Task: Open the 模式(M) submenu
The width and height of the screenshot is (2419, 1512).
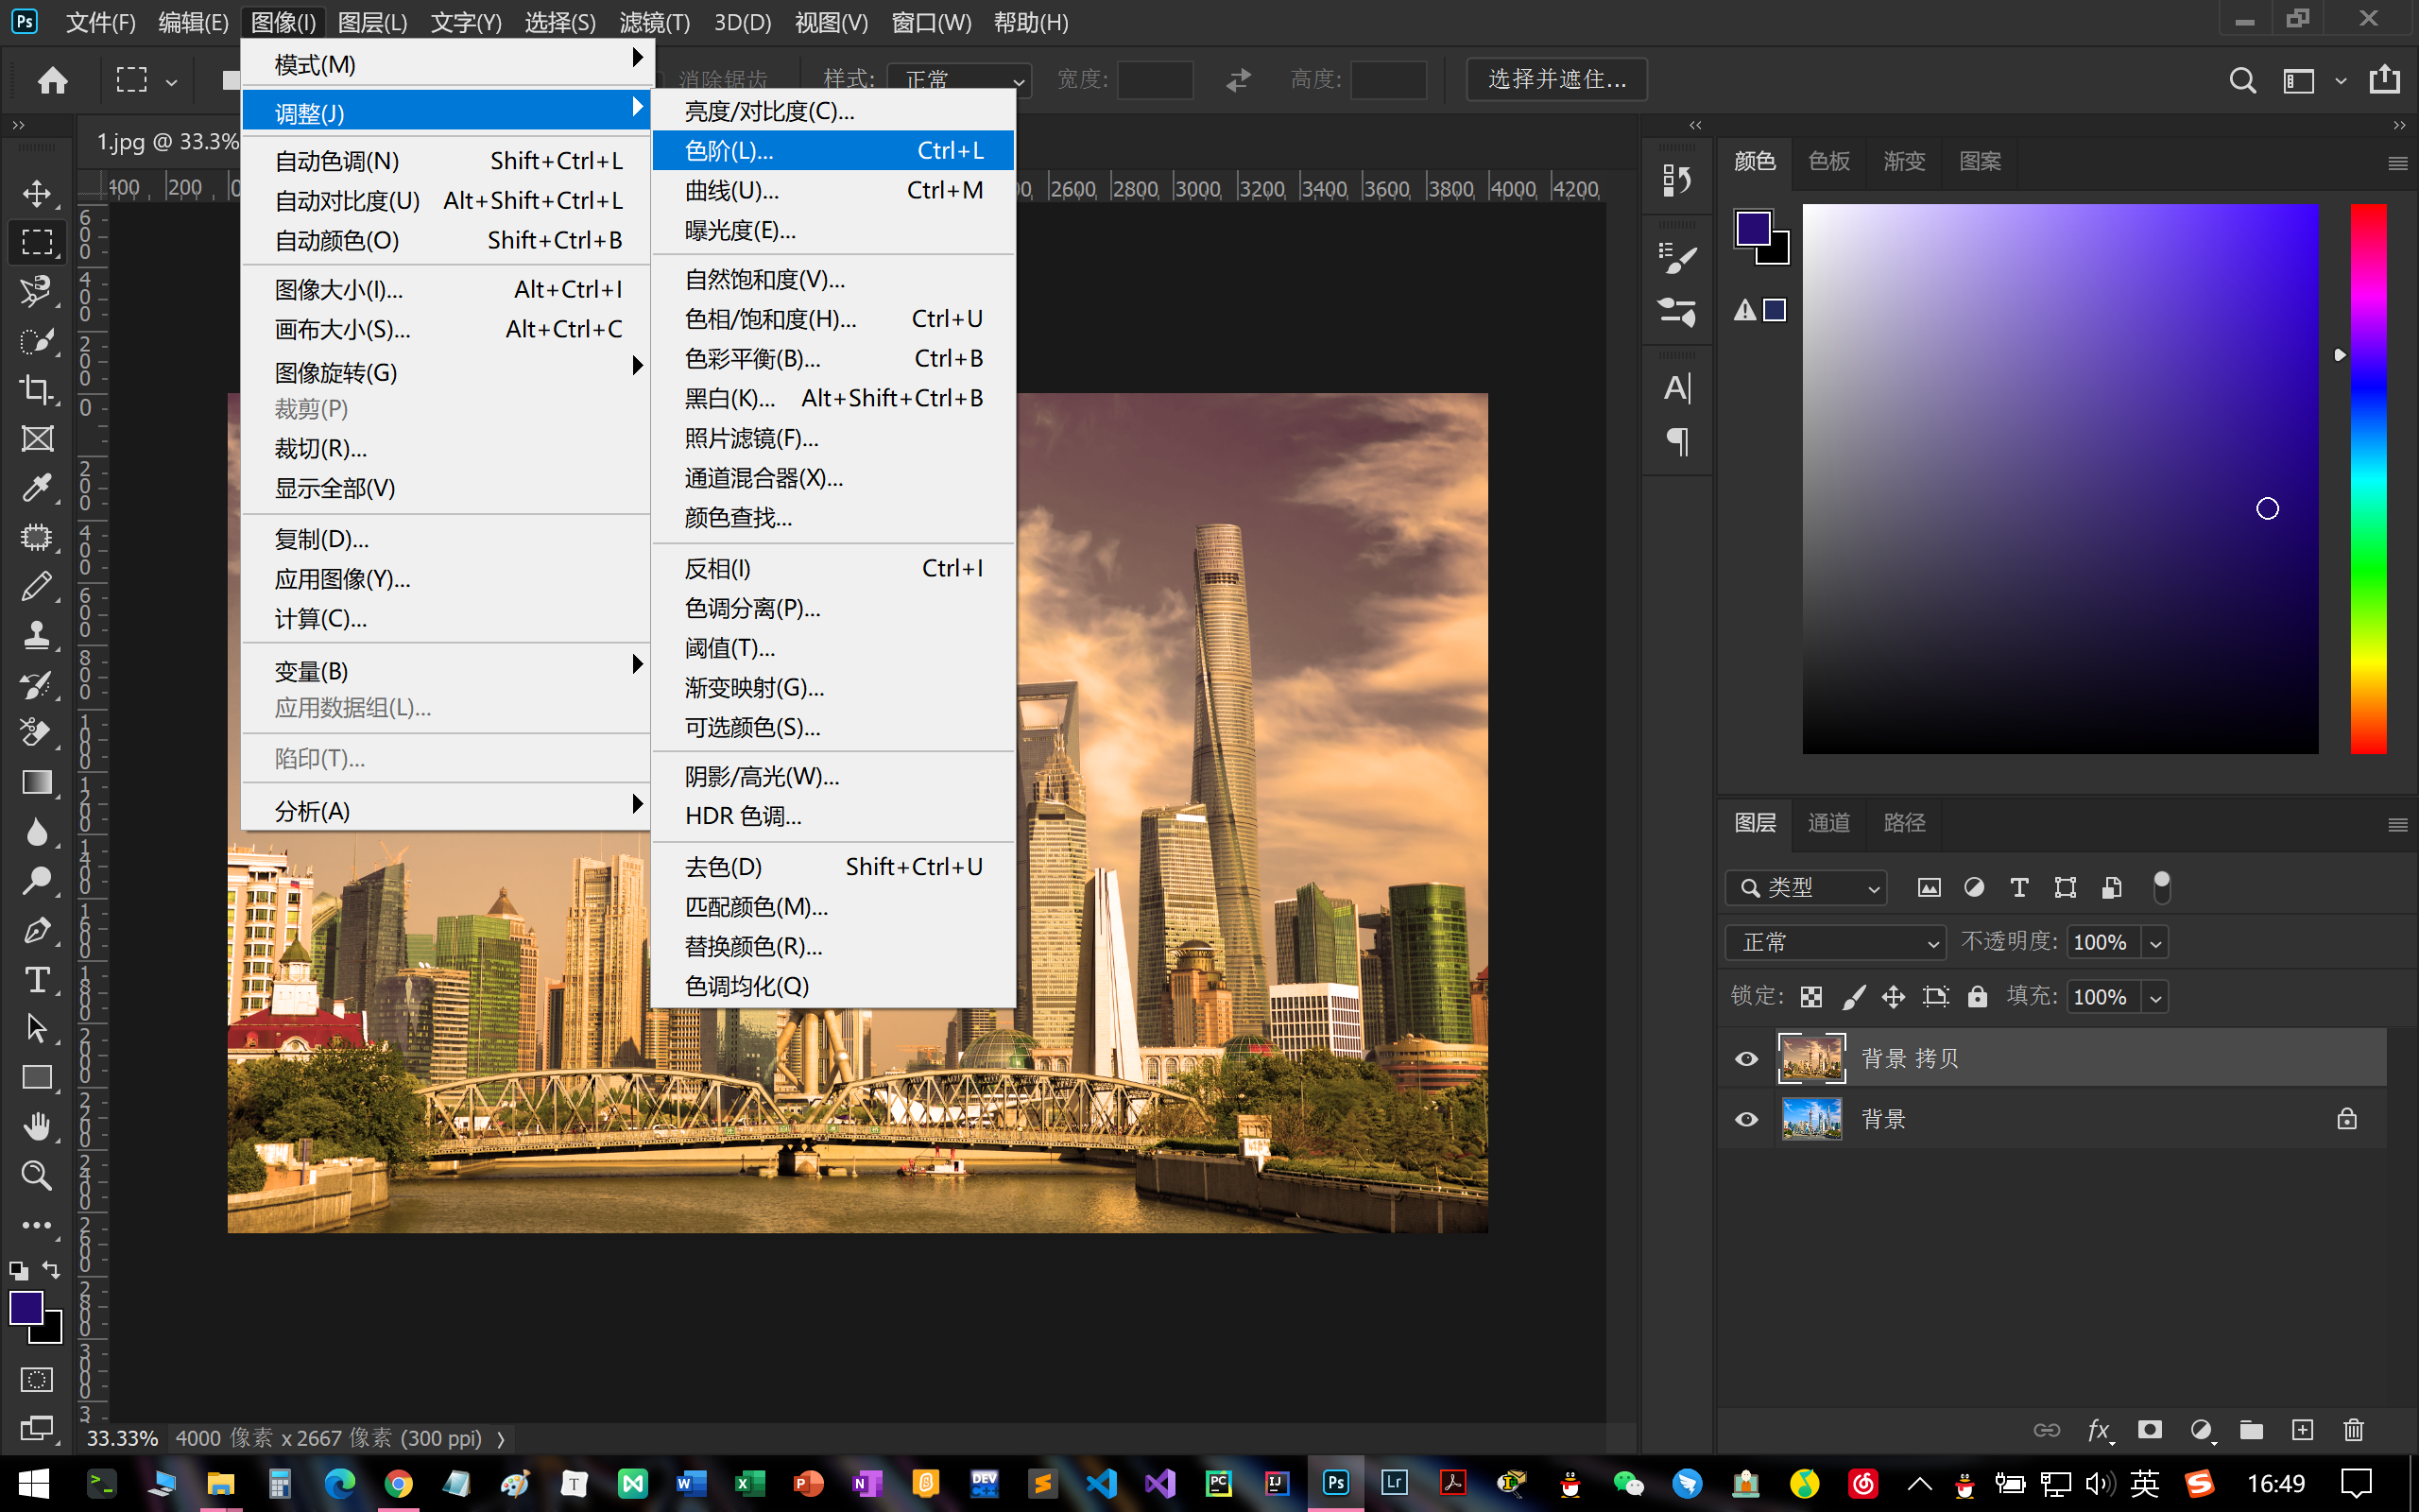Action: [x=448, y=64]
